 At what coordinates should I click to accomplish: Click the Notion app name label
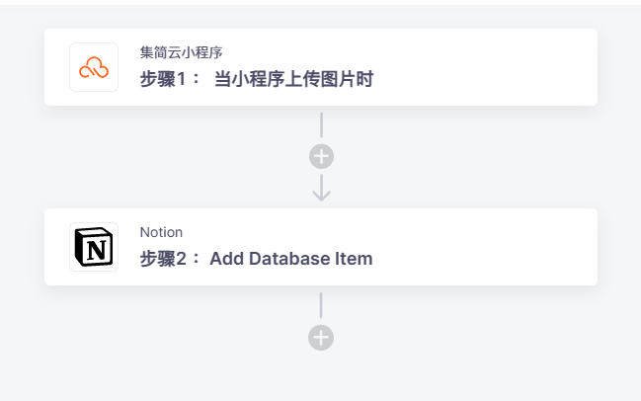tap(161, 232)
